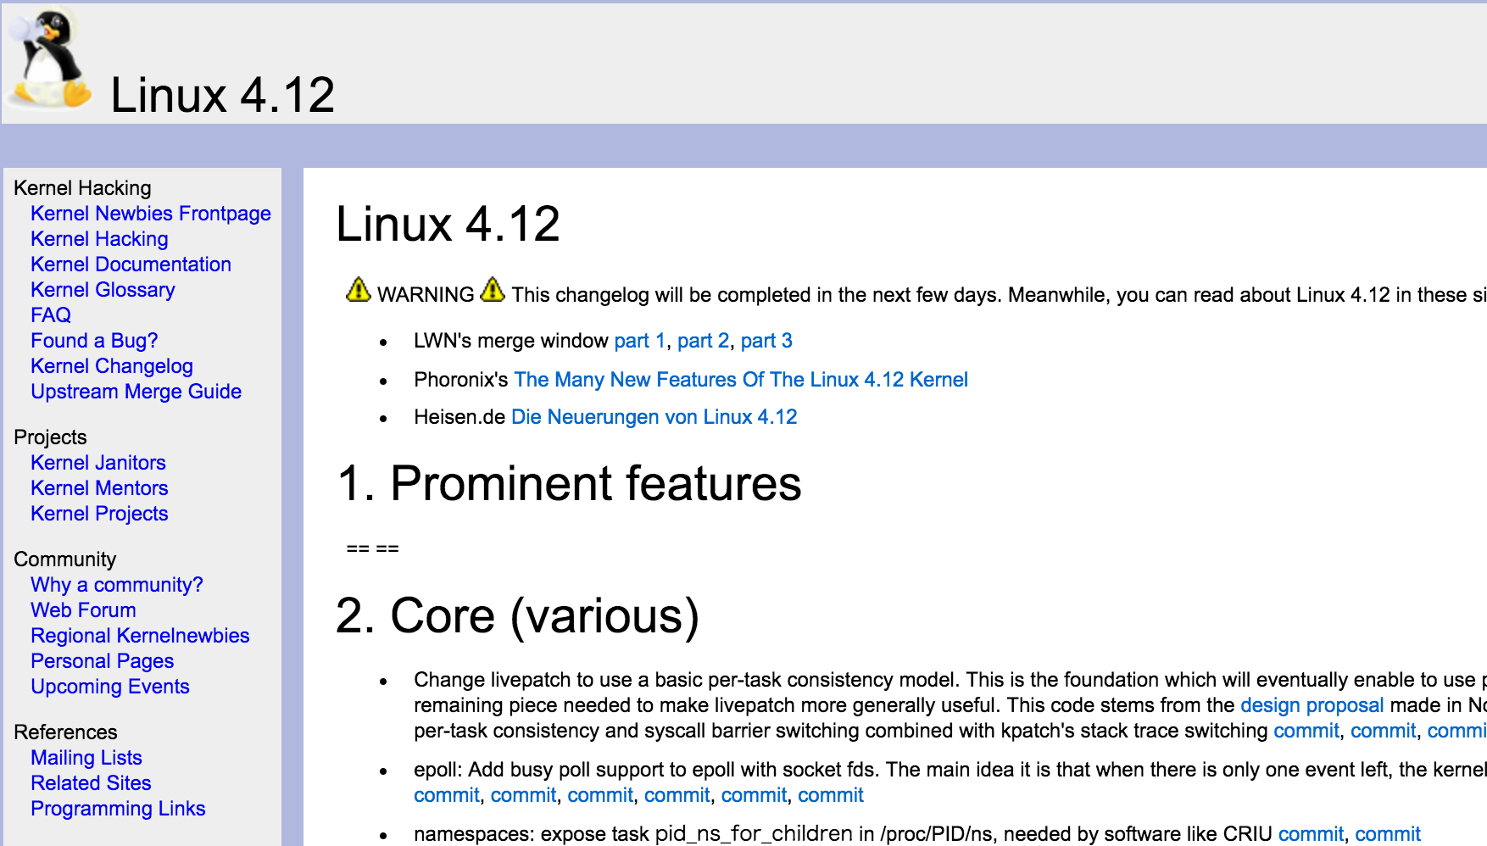Open Mailing Lists reference

(x=86, y=758)
